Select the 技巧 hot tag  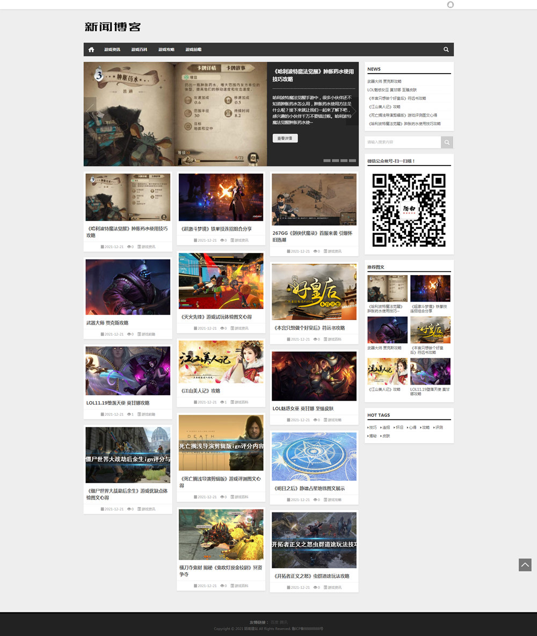coord(373,428)
